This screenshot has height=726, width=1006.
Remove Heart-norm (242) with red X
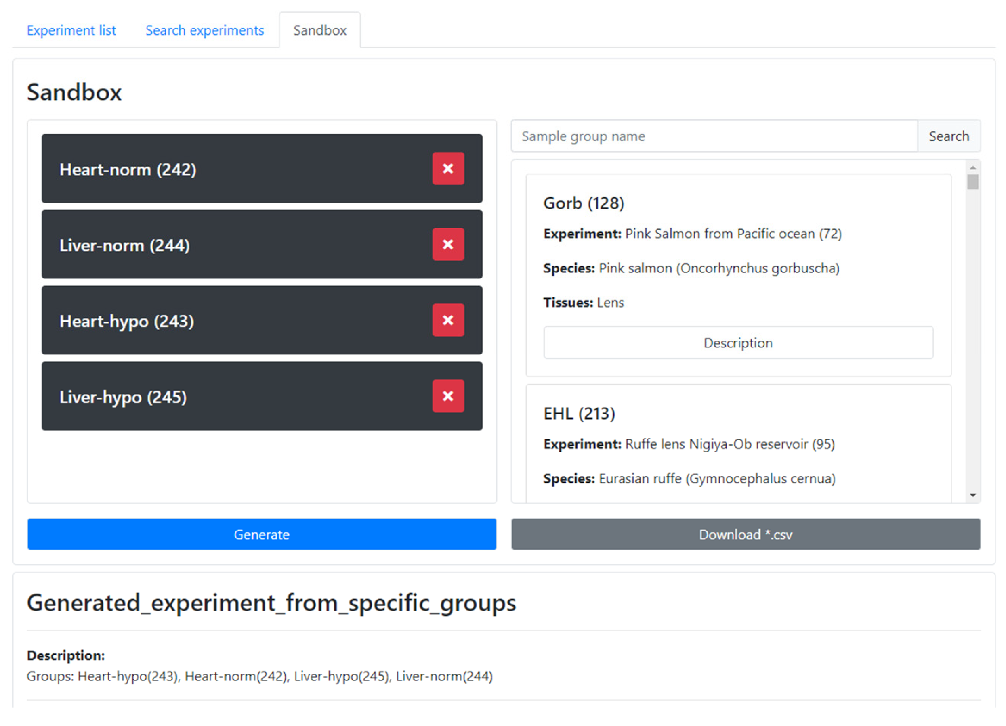tap(448, 168)
